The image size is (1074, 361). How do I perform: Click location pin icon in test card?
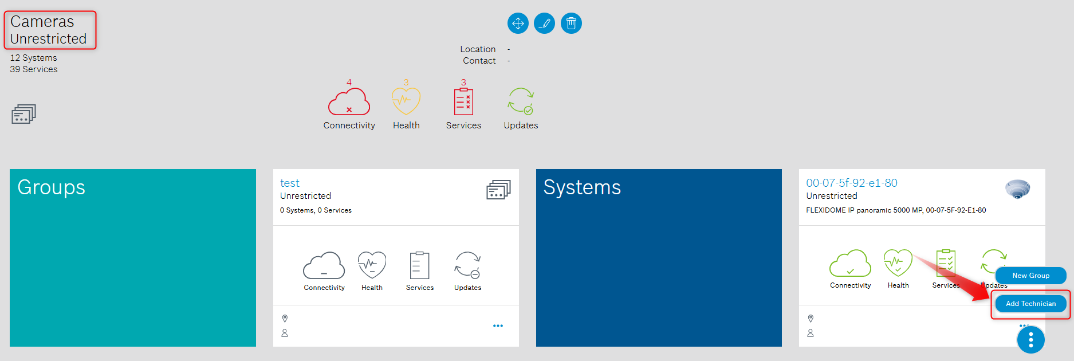point(285,319)
